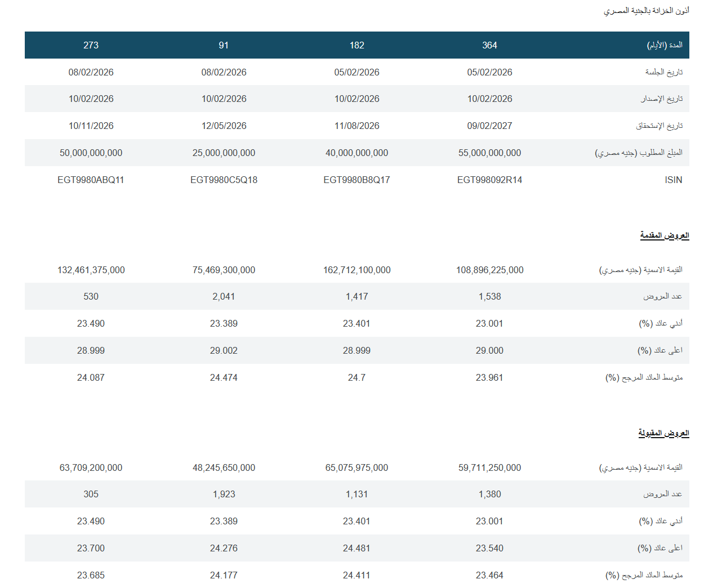The width and height of the screenshot is (704, 588).
Task: Select the 364 days column header
Action: pyautogui.click(x=489, y=45)
